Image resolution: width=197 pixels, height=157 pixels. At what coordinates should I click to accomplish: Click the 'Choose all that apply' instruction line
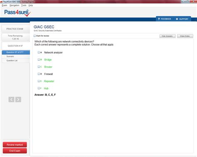tap(74, 45)
